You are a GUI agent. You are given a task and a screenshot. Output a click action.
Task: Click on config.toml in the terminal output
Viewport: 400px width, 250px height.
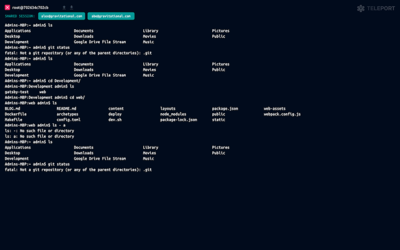68,120
